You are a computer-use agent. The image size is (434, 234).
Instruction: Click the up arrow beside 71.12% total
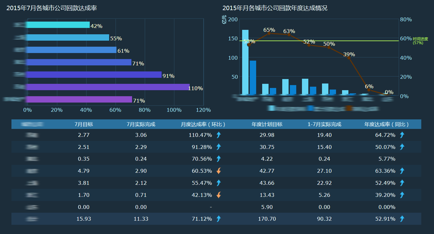[x=219, y=219]
